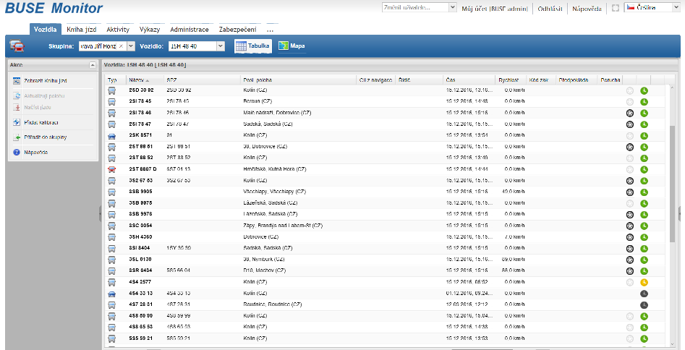The height and width of the screenshot is (350, 685).
Task: Open the Čeština language dropdown
Action: tap(652, 7)
